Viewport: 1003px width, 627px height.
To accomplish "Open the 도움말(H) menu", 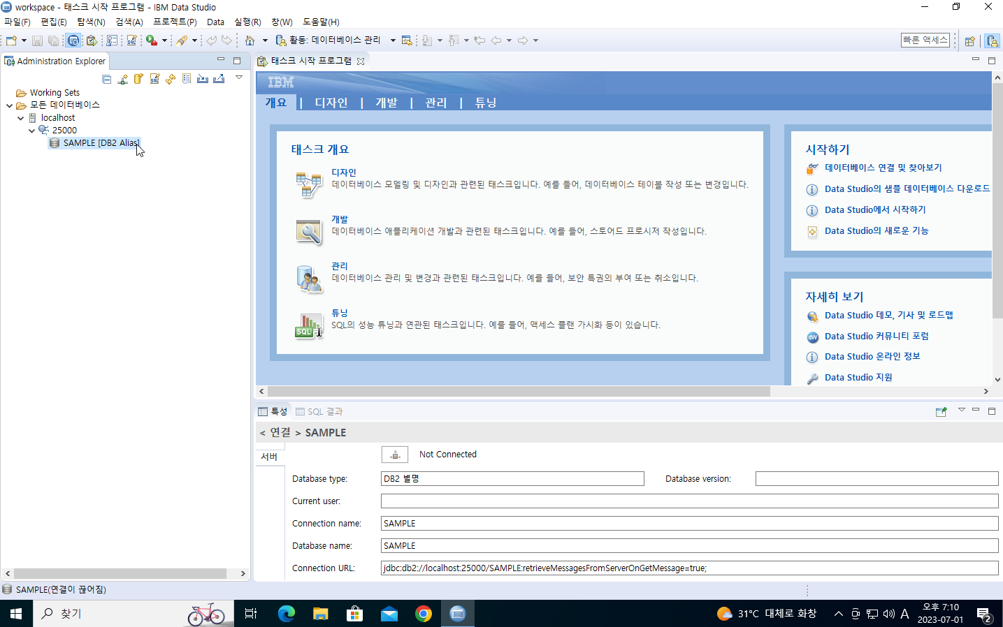I will [x=321, y=22].
